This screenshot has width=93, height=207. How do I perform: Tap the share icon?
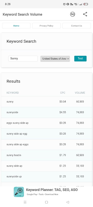tap(85, 14)
